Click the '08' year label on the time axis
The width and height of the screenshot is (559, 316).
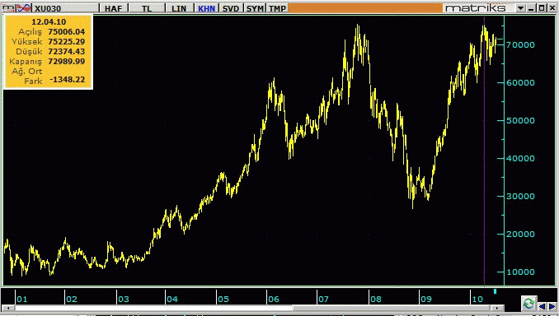tap(375, 299)
